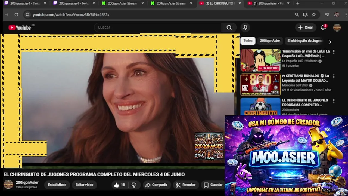Go forward in browser history
This screenshot has width=348, height=196.
tap(7, 15)
